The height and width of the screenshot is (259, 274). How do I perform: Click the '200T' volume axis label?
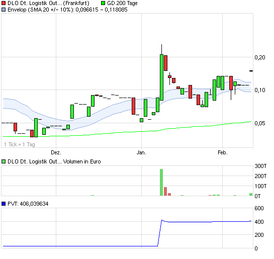(x=260, y=176)
